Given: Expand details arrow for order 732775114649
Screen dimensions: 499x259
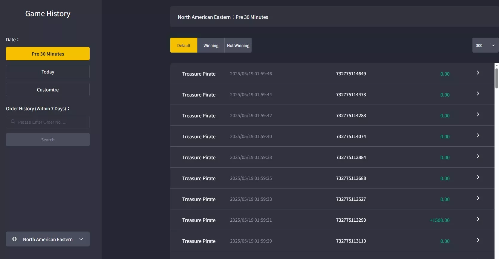Looking at the screenshot, I should point(478,73).
